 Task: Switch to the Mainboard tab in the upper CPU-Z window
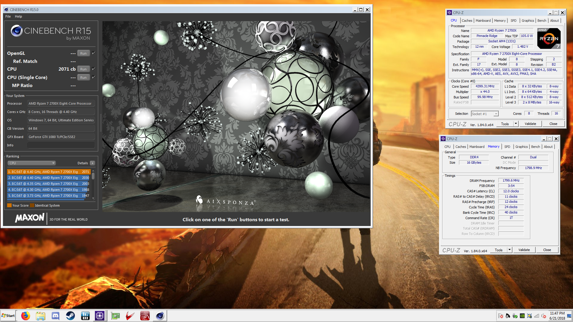pos(483,21)
